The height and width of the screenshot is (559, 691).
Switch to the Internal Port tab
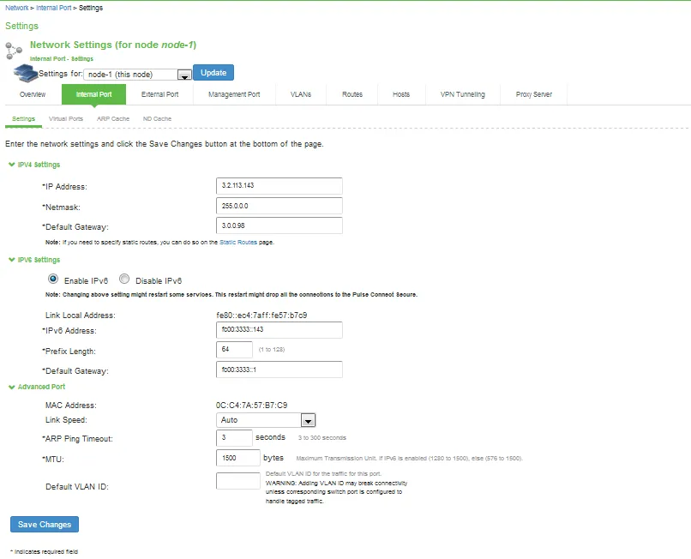93,94
